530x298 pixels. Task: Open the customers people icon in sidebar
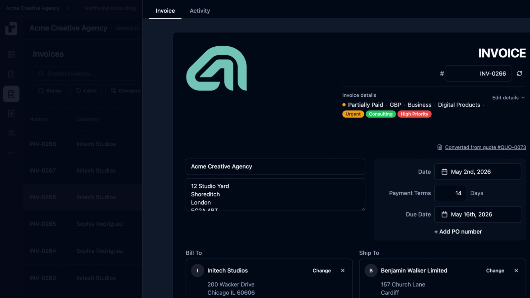tap(11, 133)
